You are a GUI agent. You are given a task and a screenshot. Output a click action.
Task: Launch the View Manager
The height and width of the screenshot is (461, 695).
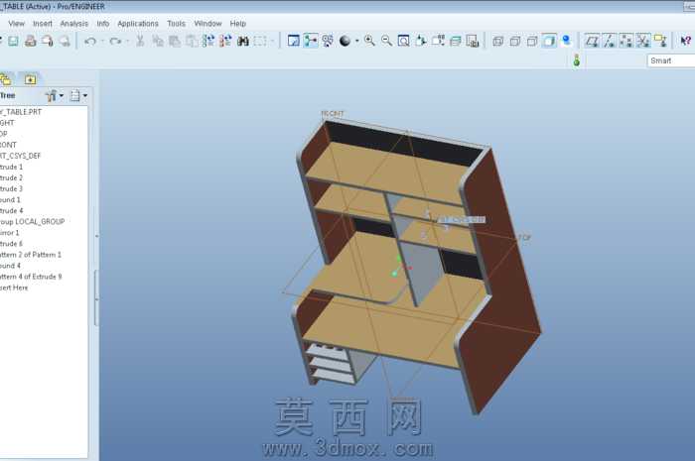pyautogui.click(x=473, y=42)
